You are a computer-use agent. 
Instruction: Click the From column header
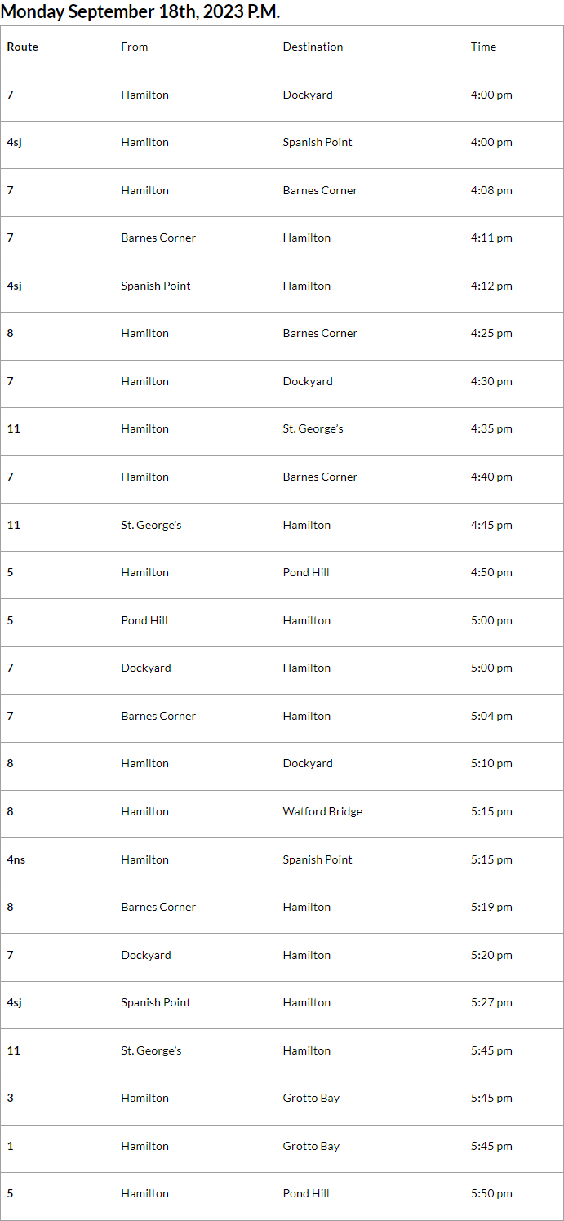pyautogui.click(x=135, y=47)
